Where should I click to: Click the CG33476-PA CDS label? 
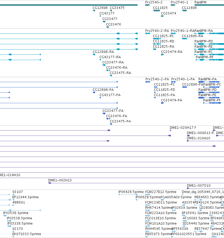pyautogui.click(x=117, y=116)
